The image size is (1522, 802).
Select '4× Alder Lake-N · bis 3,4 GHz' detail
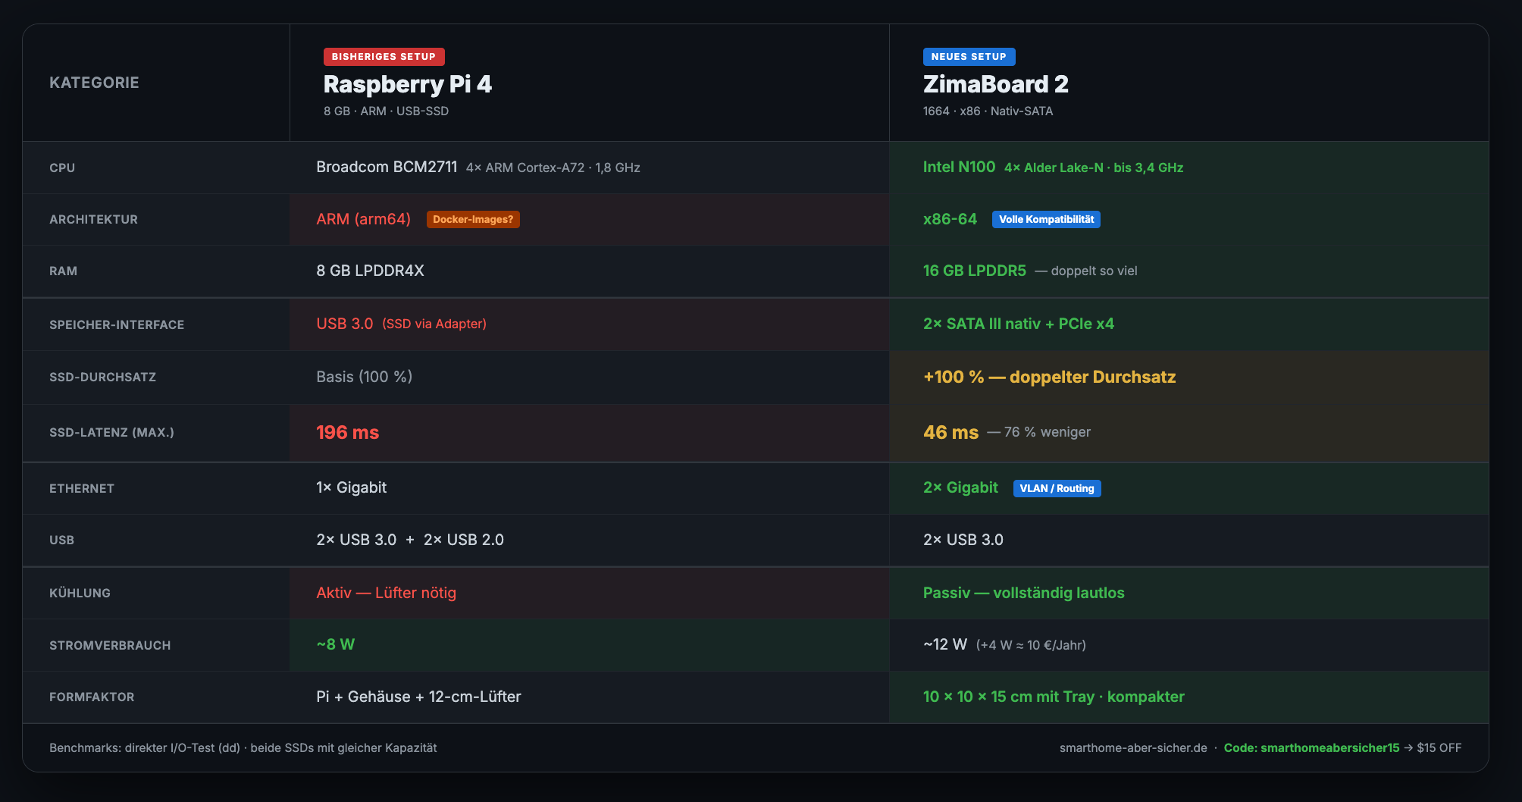[x=1094, y=168]
